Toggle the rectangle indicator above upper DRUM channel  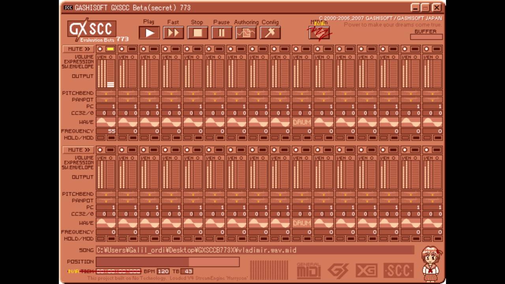tap(306, 49)
